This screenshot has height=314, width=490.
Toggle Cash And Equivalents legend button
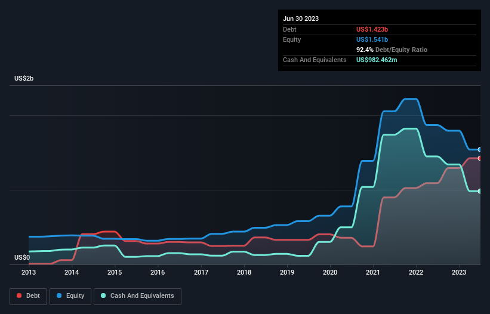click(137, 296)
